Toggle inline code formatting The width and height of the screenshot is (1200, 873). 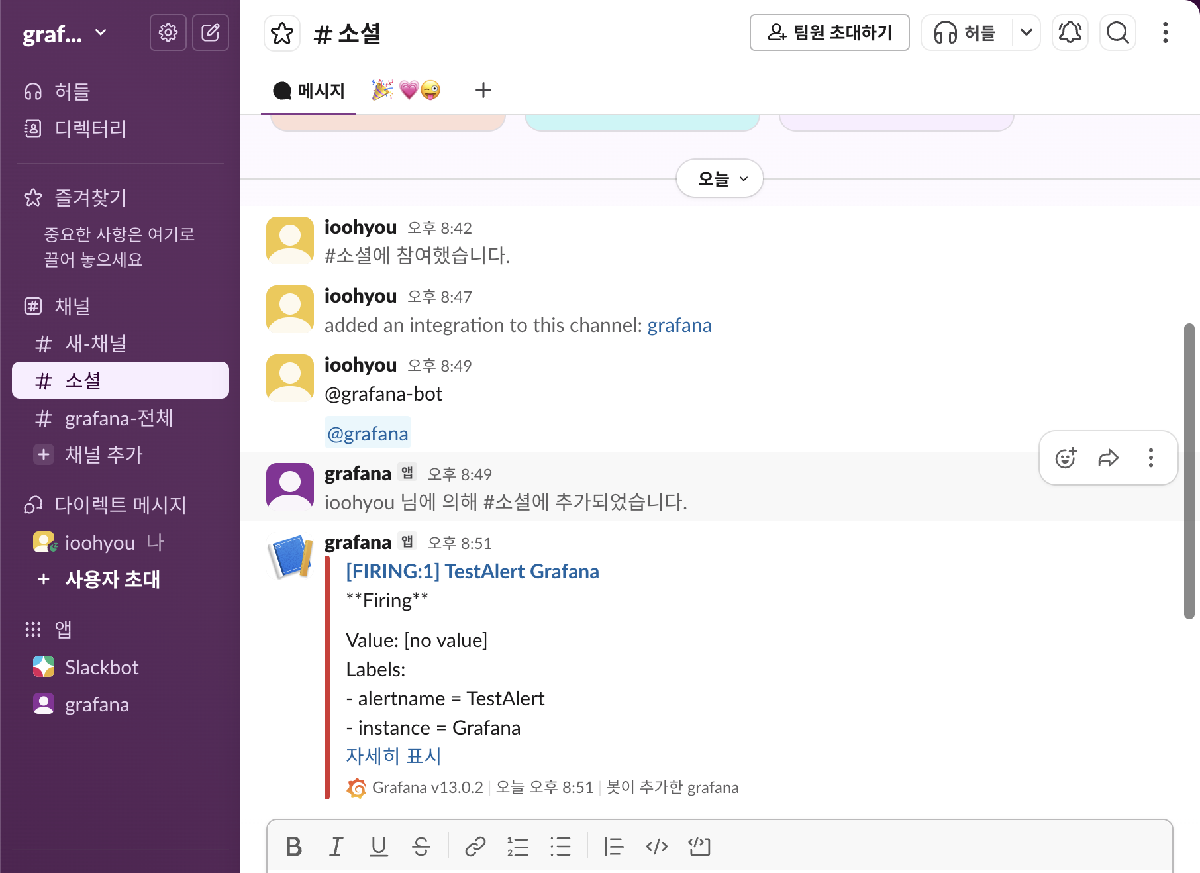coord(656,847)
